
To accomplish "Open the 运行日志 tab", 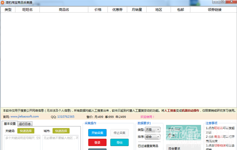I will pyautogui.click(x=25, y=124).
